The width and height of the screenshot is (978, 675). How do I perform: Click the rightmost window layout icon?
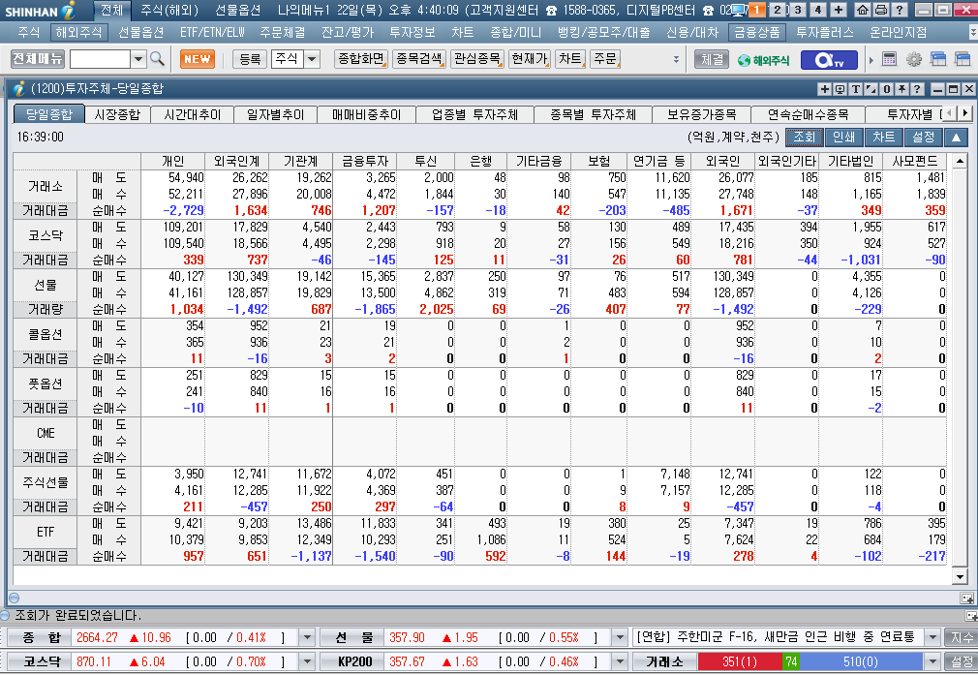[963, 59]
